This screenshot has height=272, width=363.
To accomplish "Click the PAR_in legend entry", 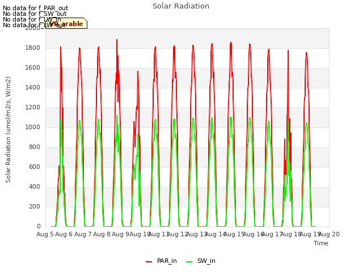I will pos(161,261).
